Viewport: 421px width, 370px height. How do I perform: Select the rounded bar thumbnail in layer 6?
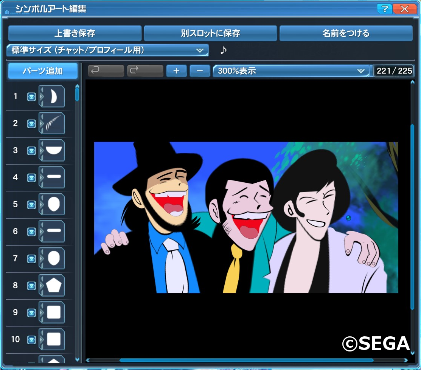pos(54,231)
